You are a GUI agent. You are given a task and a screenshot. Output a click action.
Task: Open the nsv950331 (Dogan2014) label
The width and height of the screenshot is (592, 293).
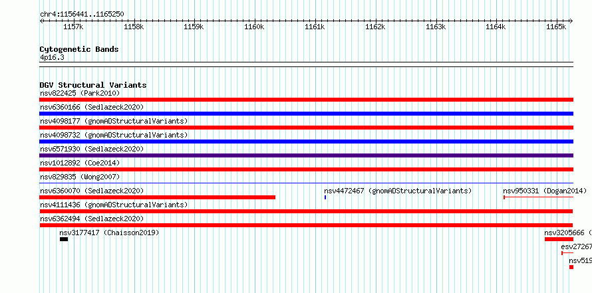pos(545,191)
